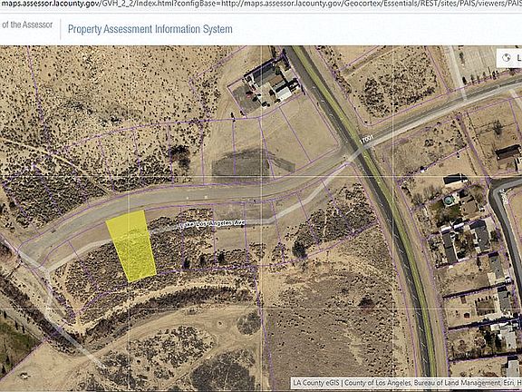Click the globe icon on the map layers button

coord(507,58)
